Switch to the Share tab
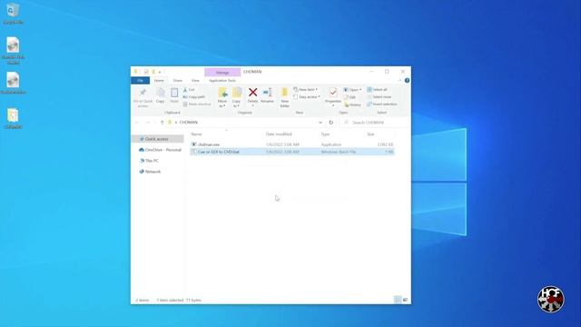 pyautogui.click(x=178, y=81)
